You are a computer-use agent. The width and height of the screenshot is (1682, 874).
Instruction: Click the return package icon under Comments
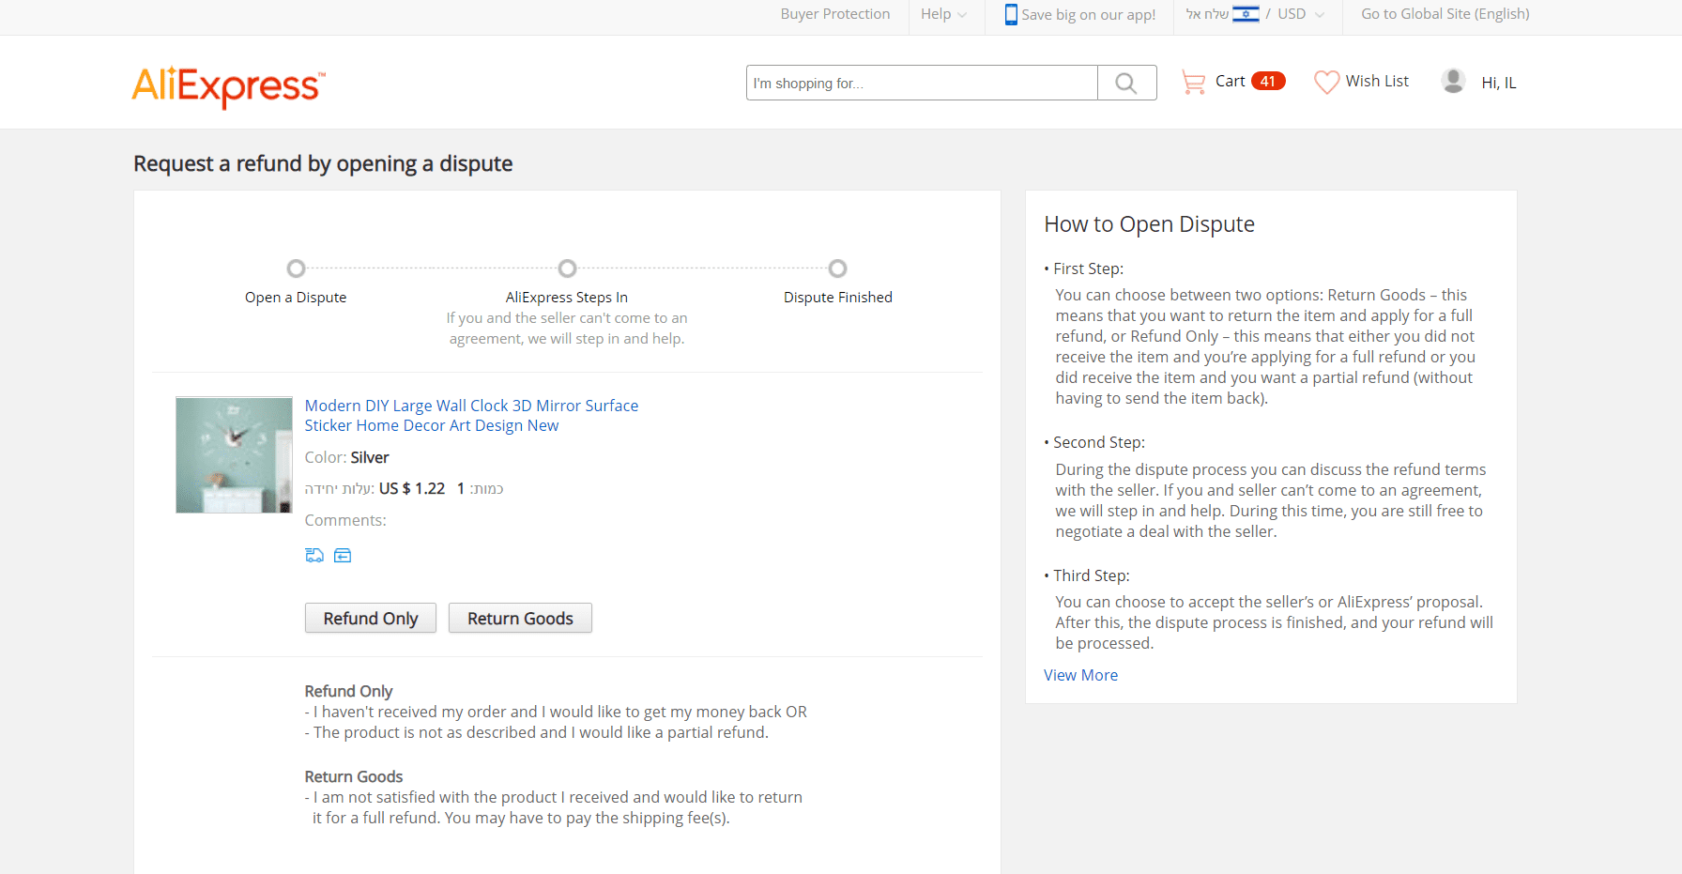(x=343, y=556)
